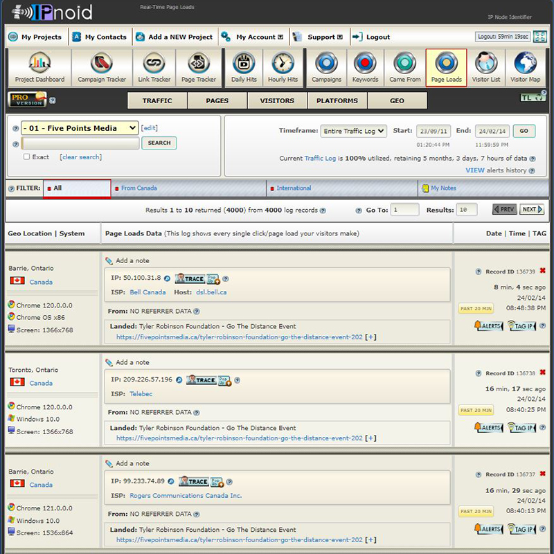Open the Campaigns report icon
The image size is (554, 554).
coord(326,68)
